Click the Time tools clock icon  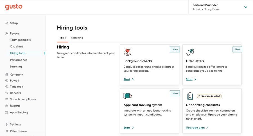tap(7, 87)
